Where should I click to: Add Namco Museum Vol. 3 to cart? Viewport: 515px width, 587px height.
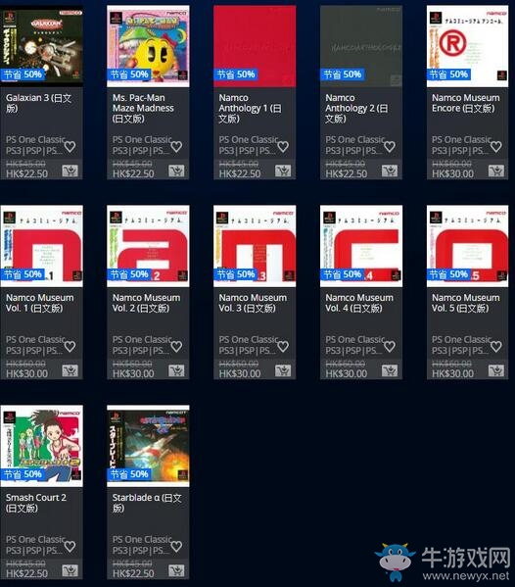coord(283,371)
